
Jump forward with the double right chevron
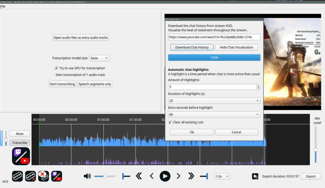coord(191,176)
